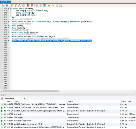Close the Query 1 tab
The width and height of the screenshot is (136, 129).
coord(9,2)
